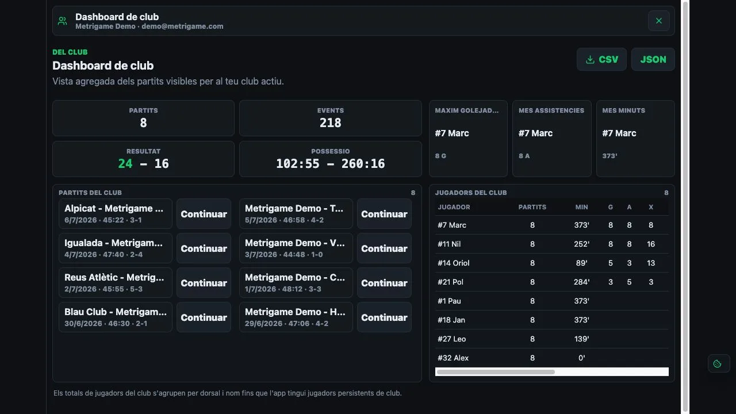Continue the 29/6/2026 Metrigame Demo match

(384, 317)
